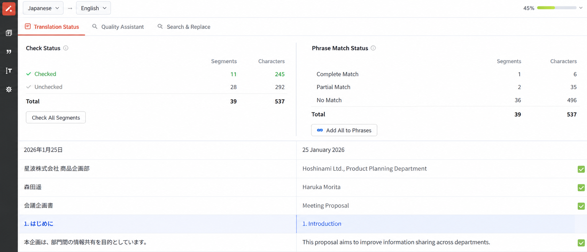Click the 'Partial Match' row label
Image resolution: width=587 pixels, height=252 pixels.
click(334, 87)
